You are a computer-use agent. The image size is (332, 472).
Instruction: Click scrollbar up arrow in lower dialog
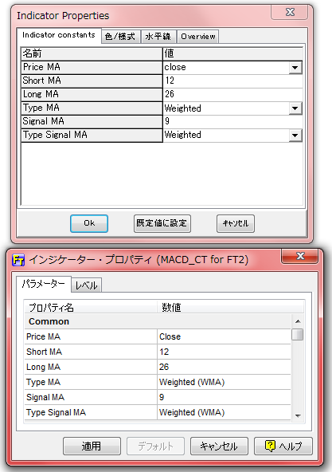tap(298, 321)
